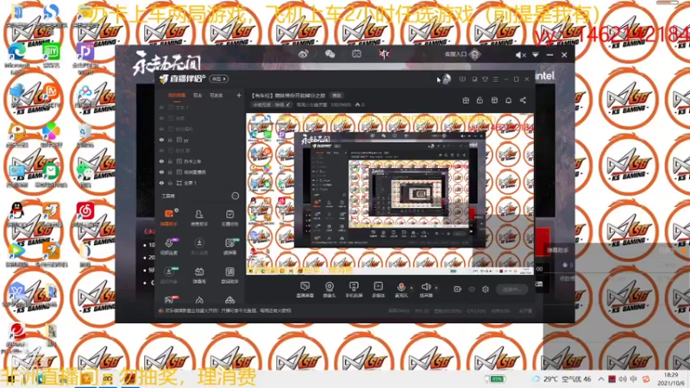Click the live preview thumbnail area
The height and width of the screenshot is (388, 690).
(x=390, y=193)
